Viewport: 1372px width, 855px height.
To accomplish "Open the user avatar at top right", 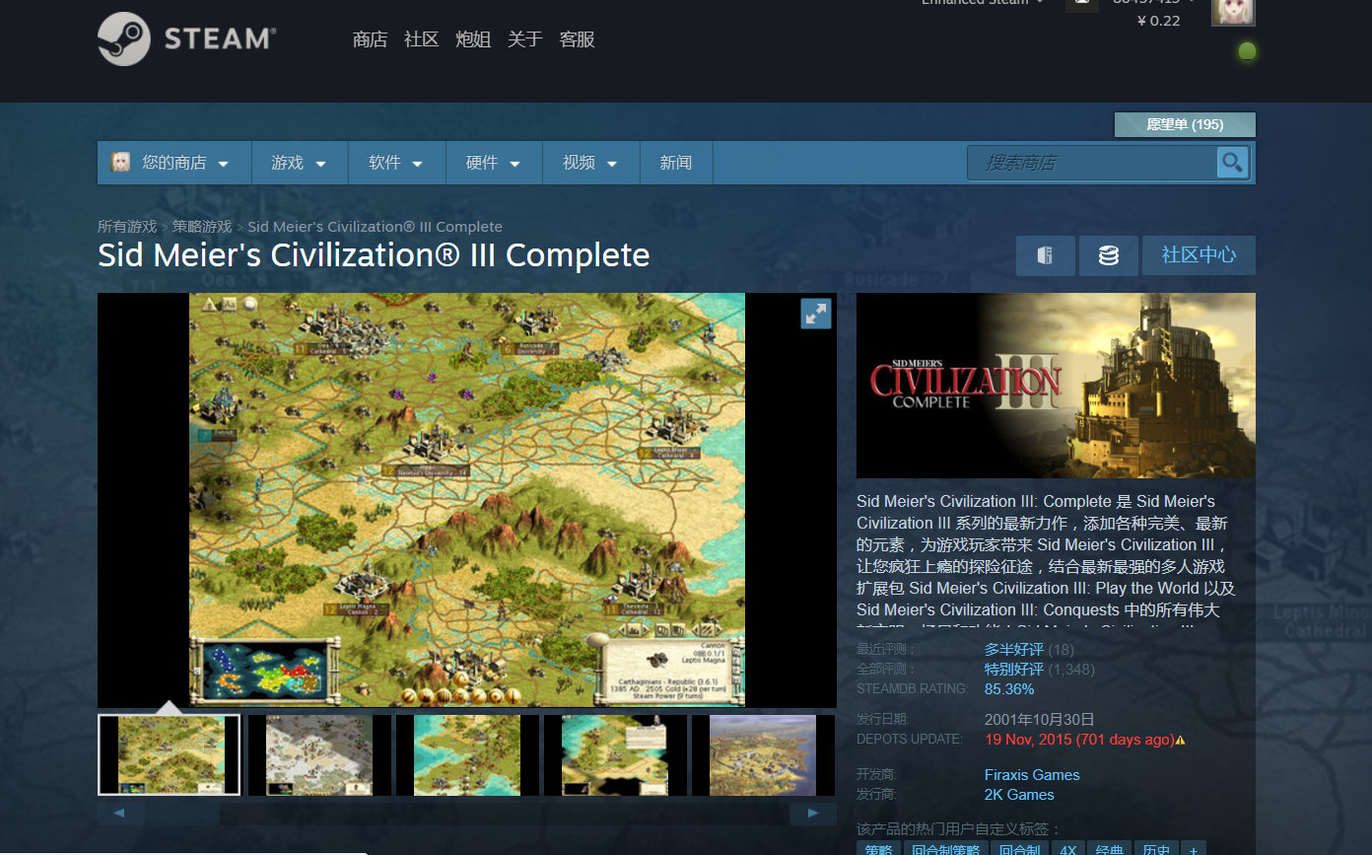I will (x=1233, y=12).
